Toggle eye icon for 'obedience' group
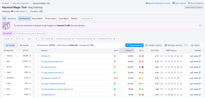 click(x=30, y=78)
